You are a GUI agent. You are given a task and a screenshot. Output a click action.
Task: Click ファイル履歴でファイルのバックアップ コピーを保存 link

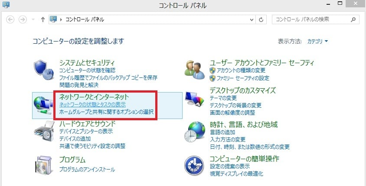pos(108,78)
